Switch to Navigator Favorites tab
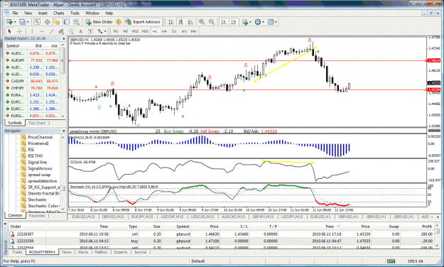 point(37,215)
